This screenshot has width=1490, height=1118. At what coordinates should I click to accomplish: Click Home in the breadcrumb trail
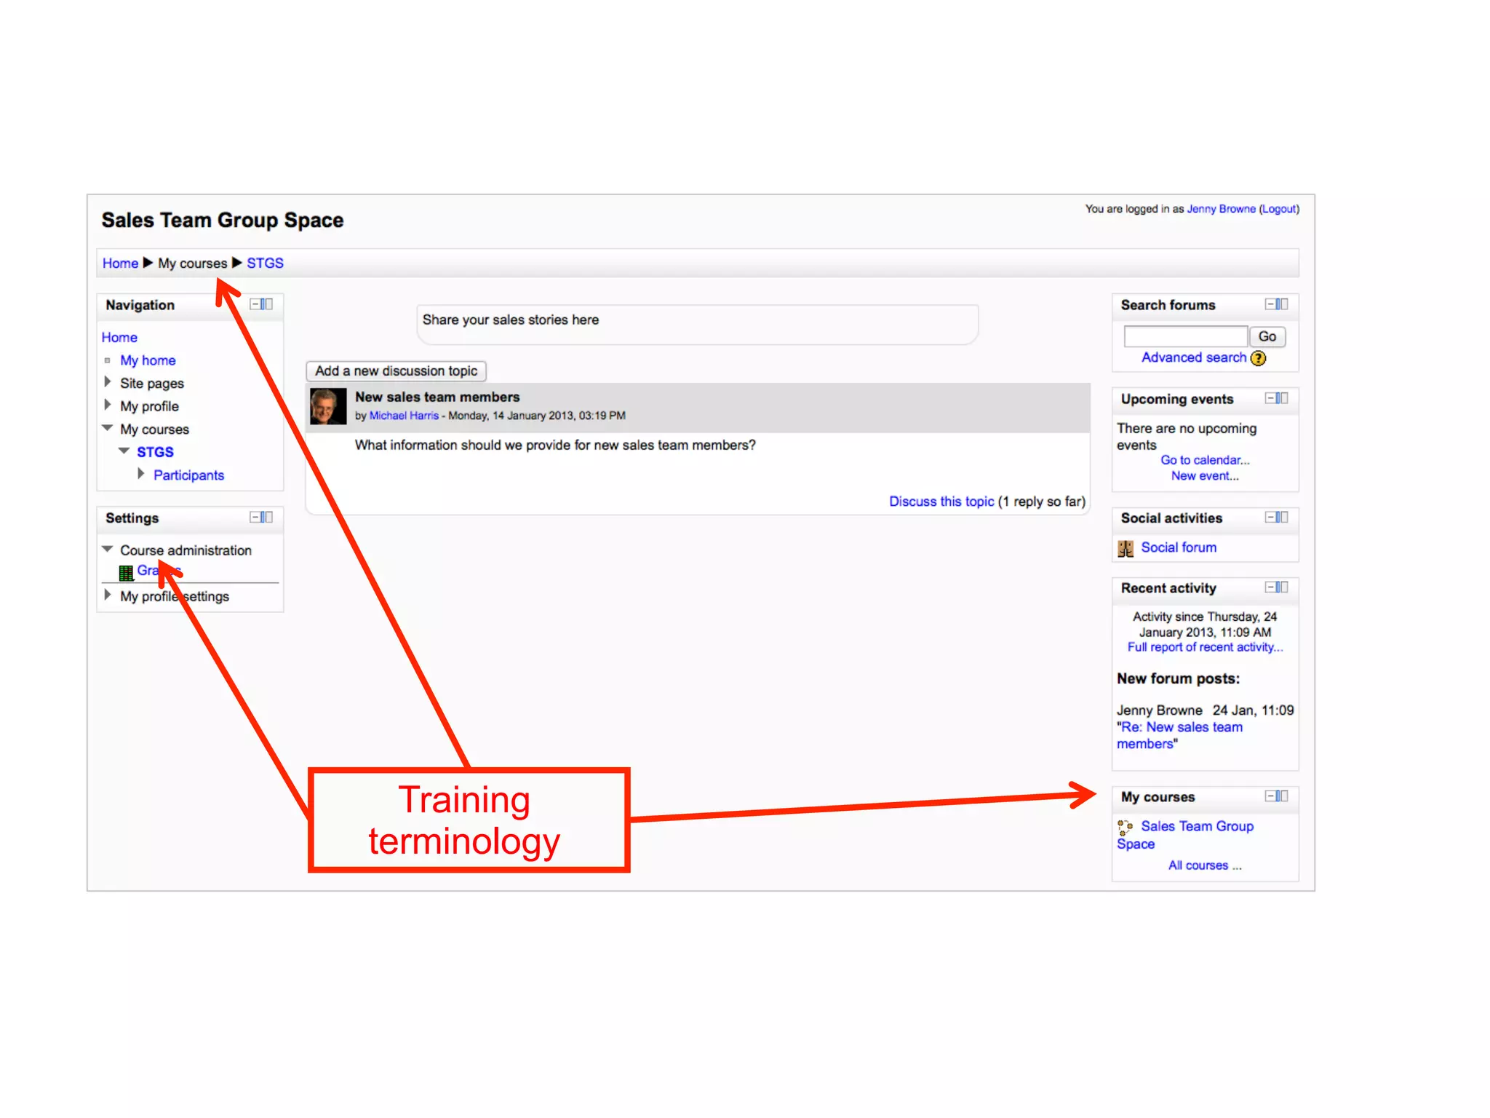pos(120,263)
